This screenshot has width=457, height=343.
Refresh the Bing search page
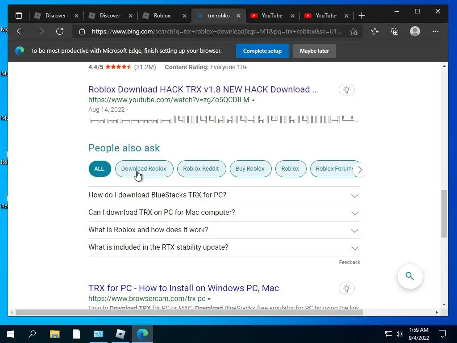60,31
